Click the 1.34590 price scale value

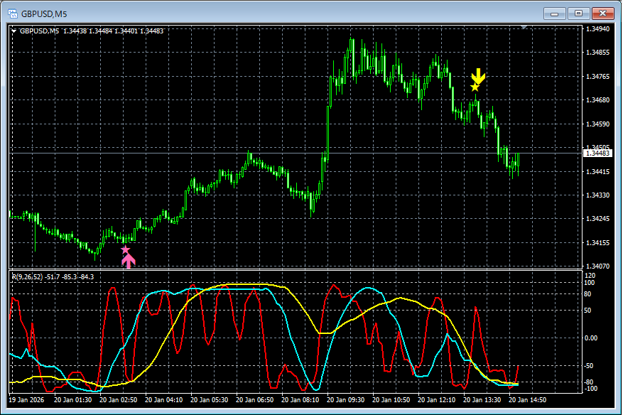[x=597, y=124]
